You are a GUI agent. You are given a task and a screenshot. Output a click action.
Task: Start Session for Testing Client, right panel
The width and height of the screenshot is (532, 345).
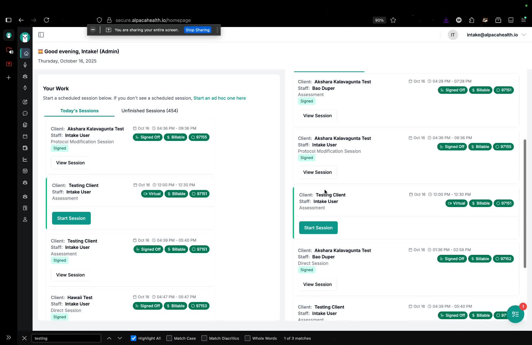pyautogui.click(x=318, y=228)
